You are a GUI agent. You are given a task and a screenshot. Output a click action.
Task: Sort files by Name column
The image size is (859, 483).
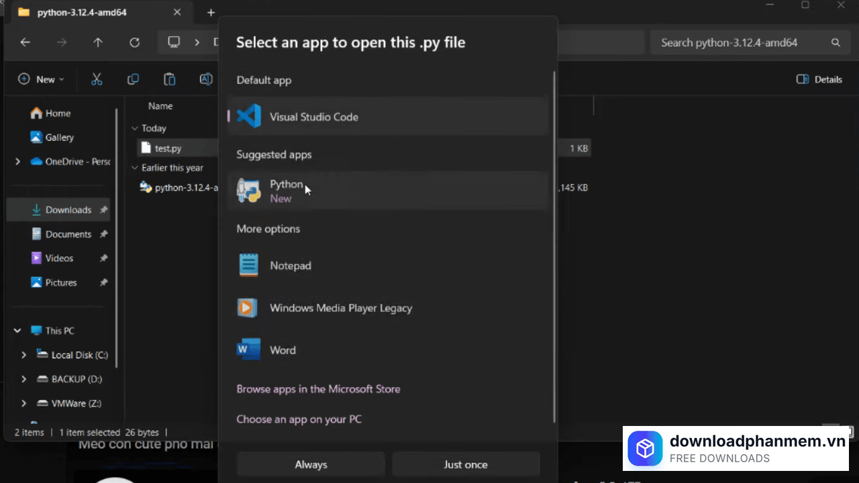(160, 106)
